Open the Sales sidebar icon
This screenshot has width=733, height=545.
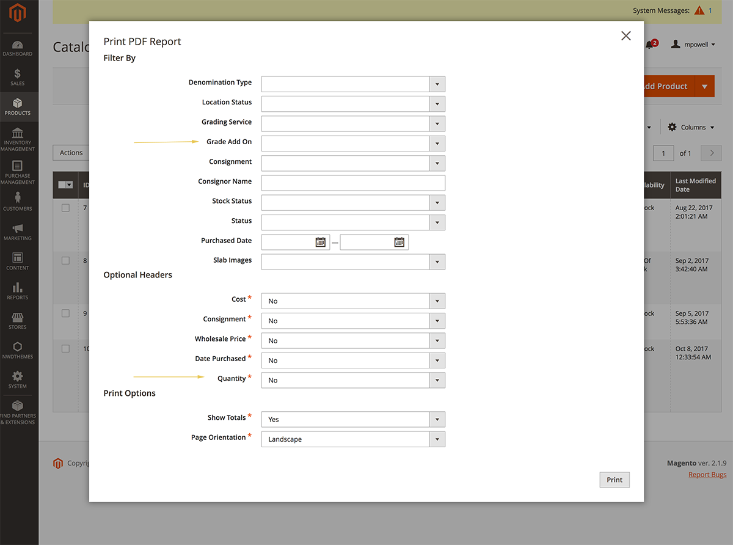click(18, 78)
